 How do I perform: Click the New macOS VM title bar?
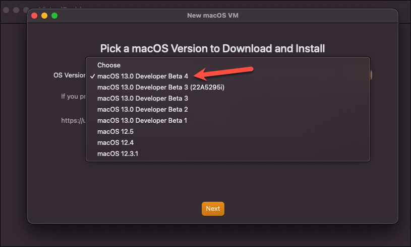click(213, 16)
